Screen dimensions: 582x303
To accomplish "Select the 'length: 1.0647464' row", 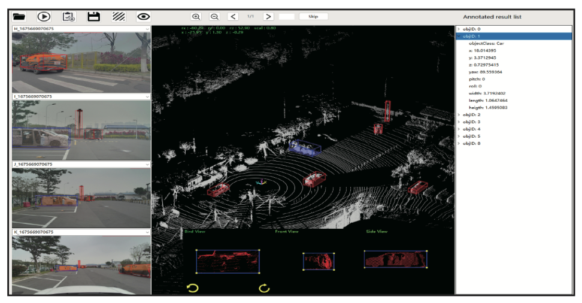I will click(488, 100).
